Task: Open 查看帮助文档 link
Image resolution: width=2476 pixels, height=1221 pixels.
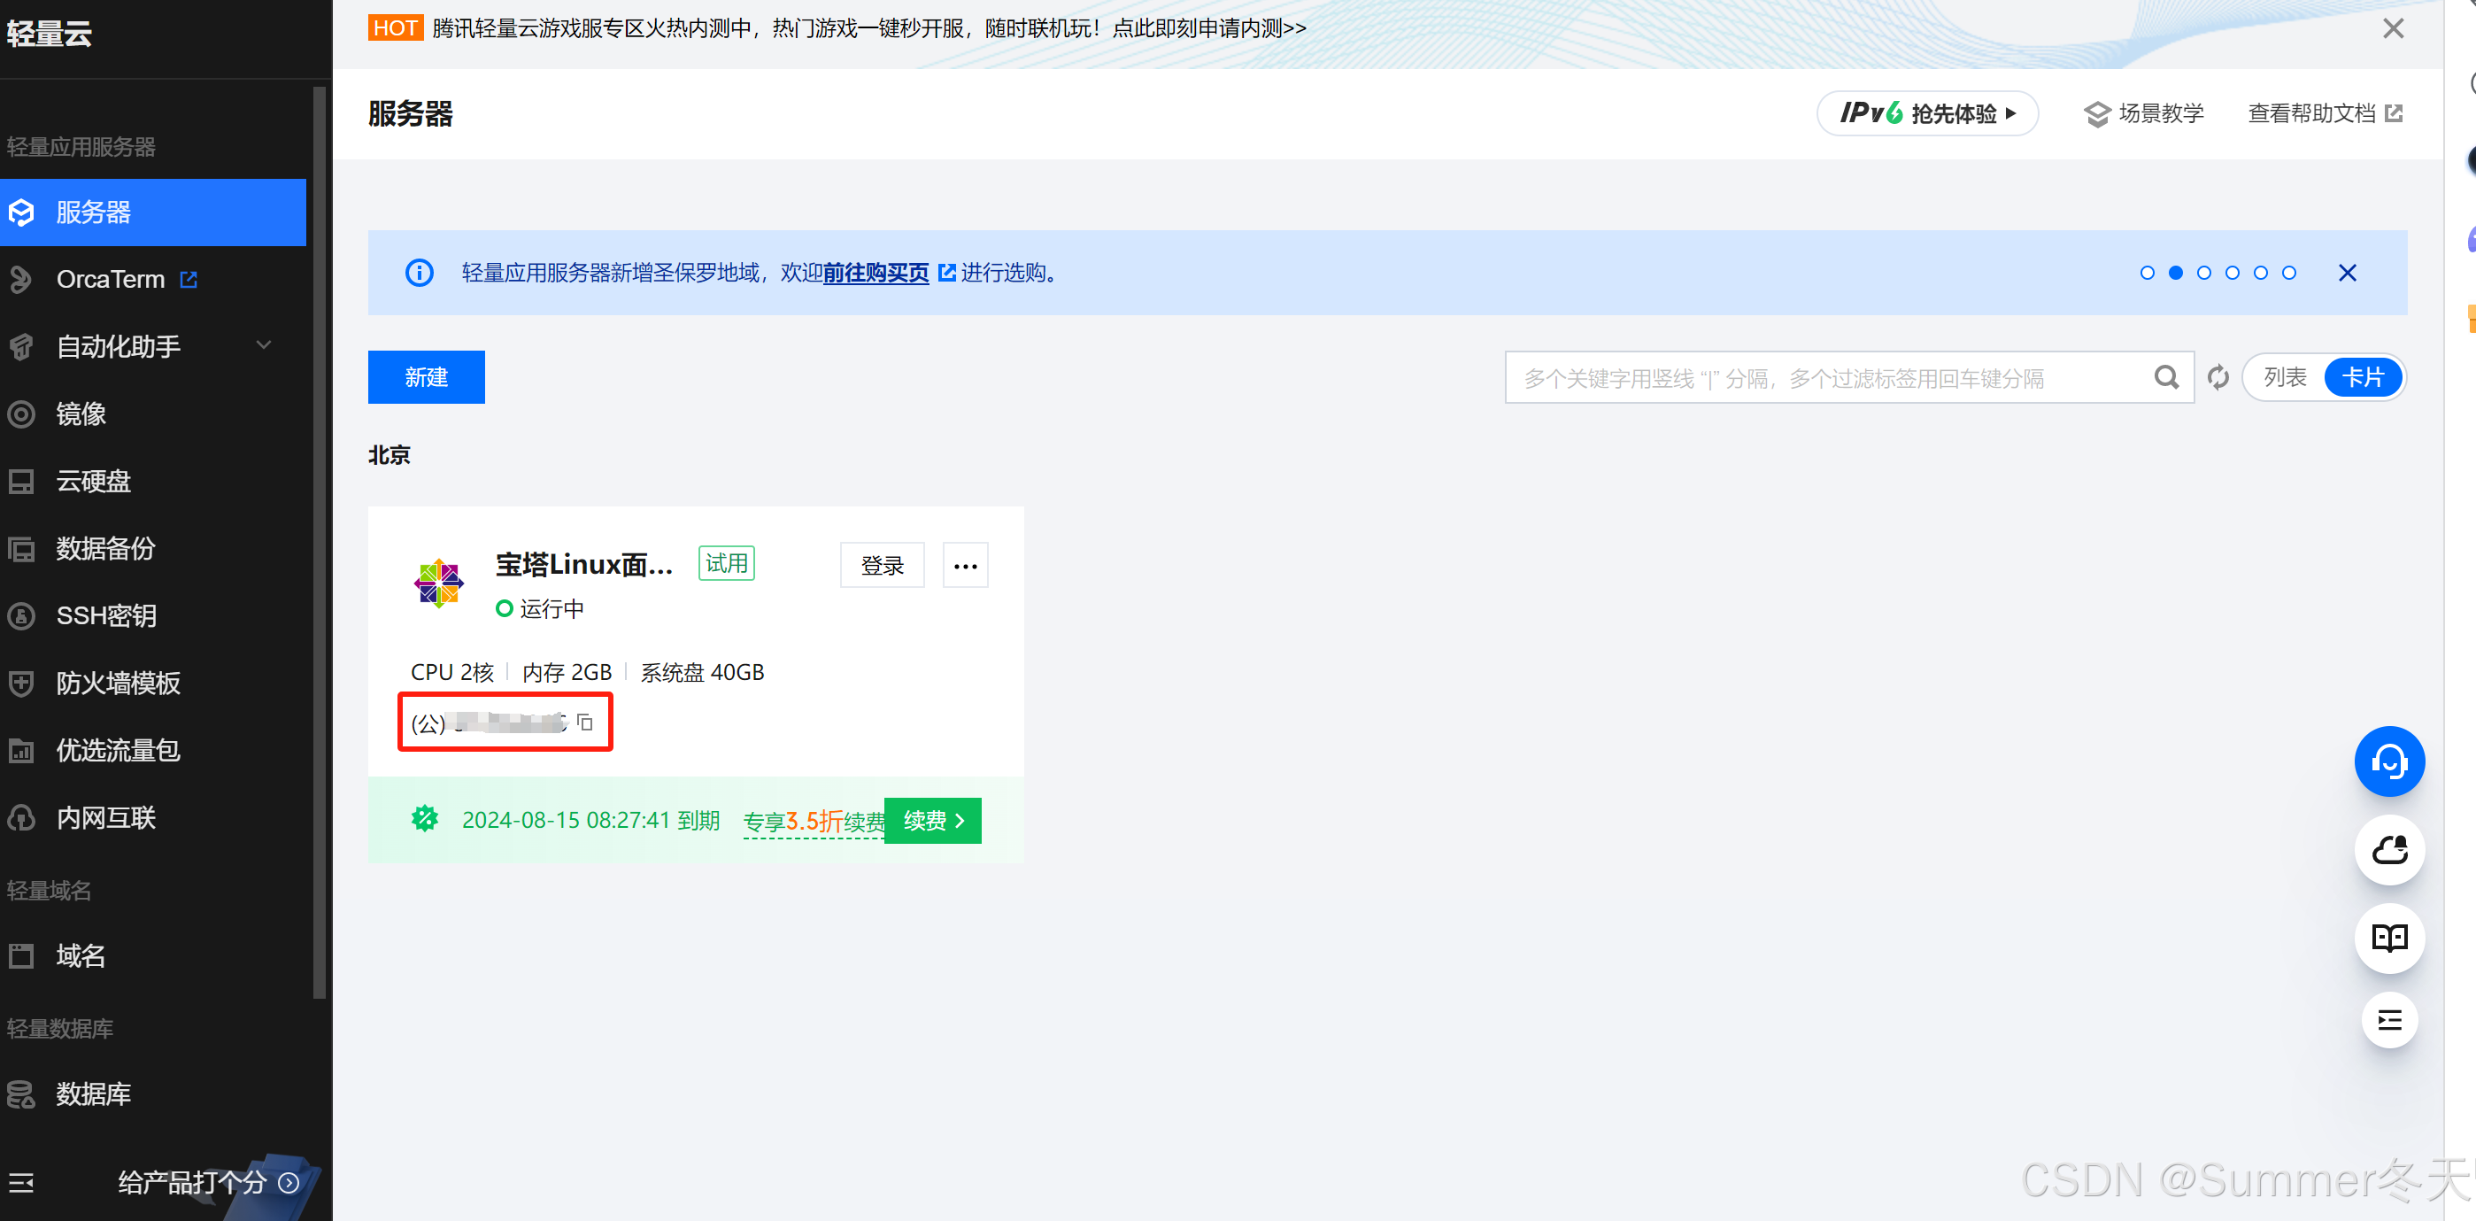Action: (2326, 113)
